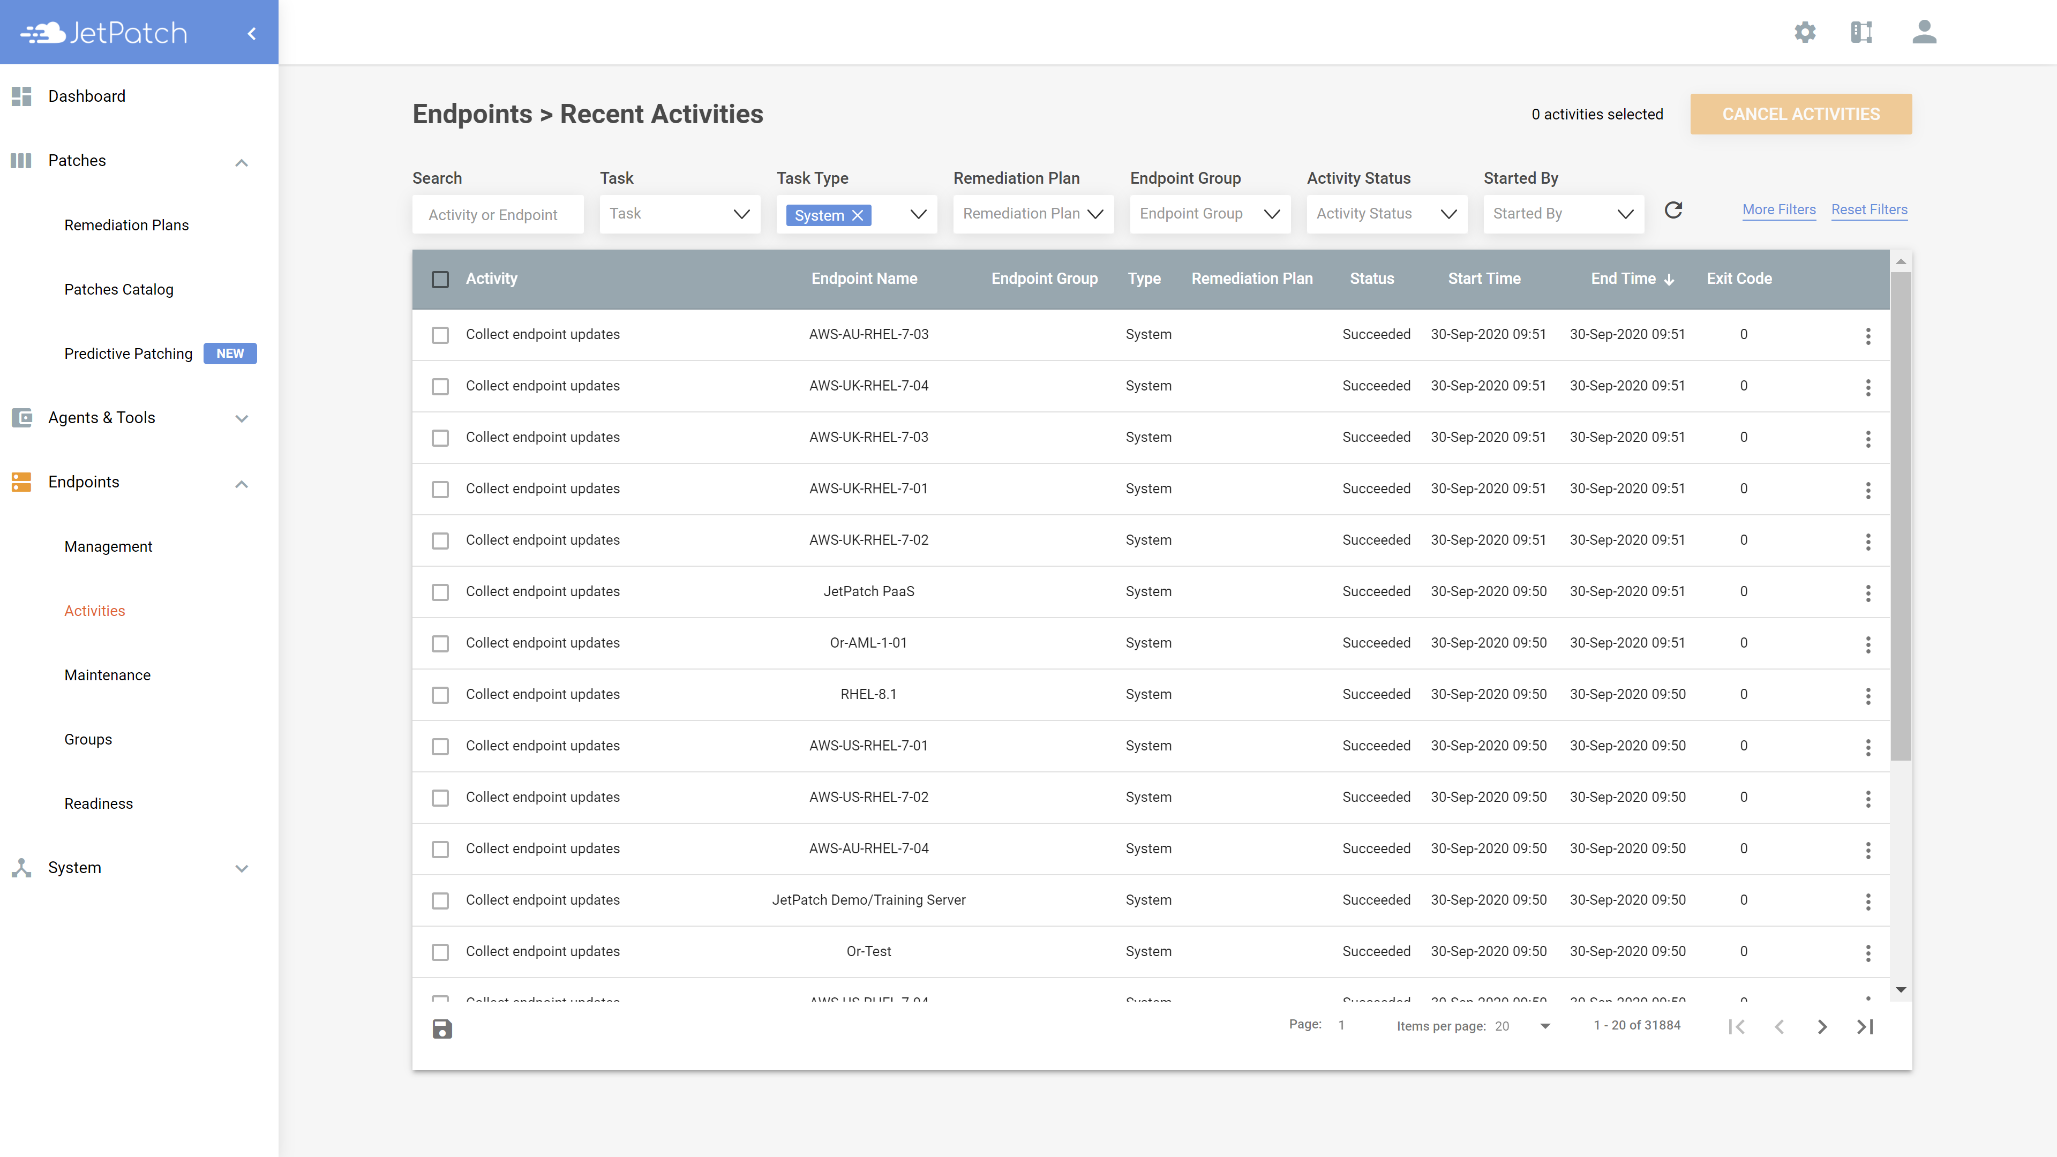Open row menu for Or-Test
Screen dimensions: 2057x1157
[x=1868, y=952]
